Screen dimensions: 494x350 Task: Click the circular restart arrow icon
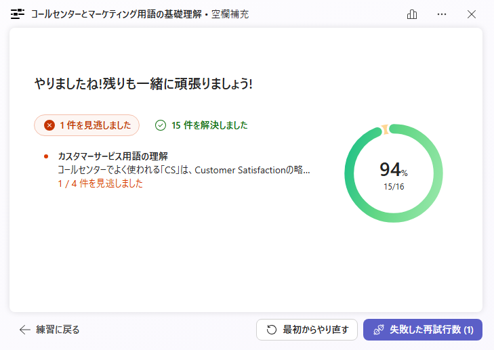pyautogui.click(x=272, y=330)
